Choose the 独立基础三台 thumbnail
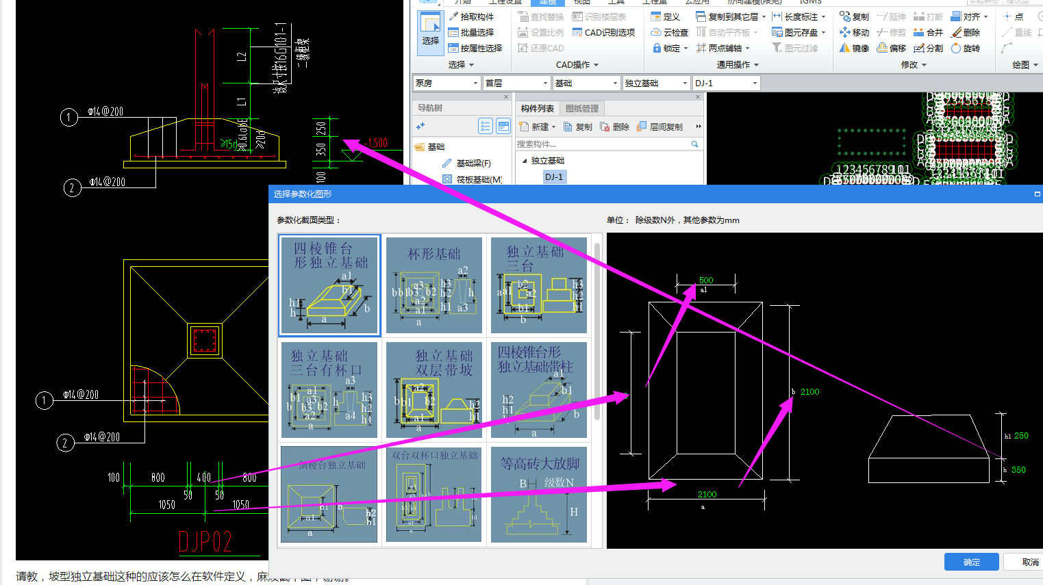The image size is (1043, 585). point(539,285)
